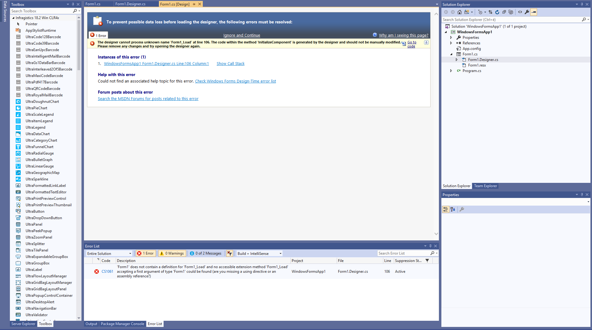Click error code CS1061 link

pyautogui.click(x=107, y=272)
